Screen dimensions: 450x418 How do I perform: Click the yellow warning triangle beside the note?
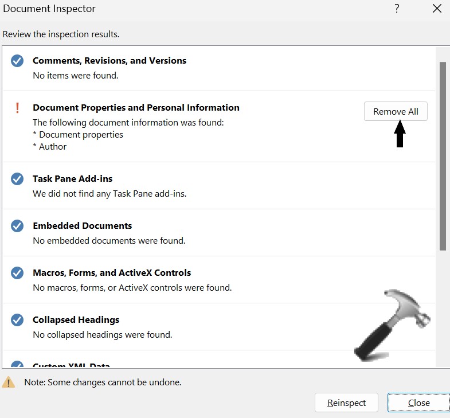coord(9,382)
